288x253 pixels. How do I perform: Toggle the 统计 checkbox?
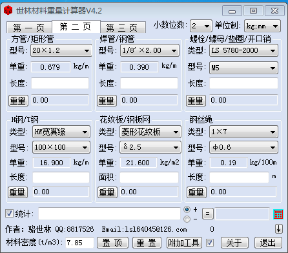click(x=9, y=214)
